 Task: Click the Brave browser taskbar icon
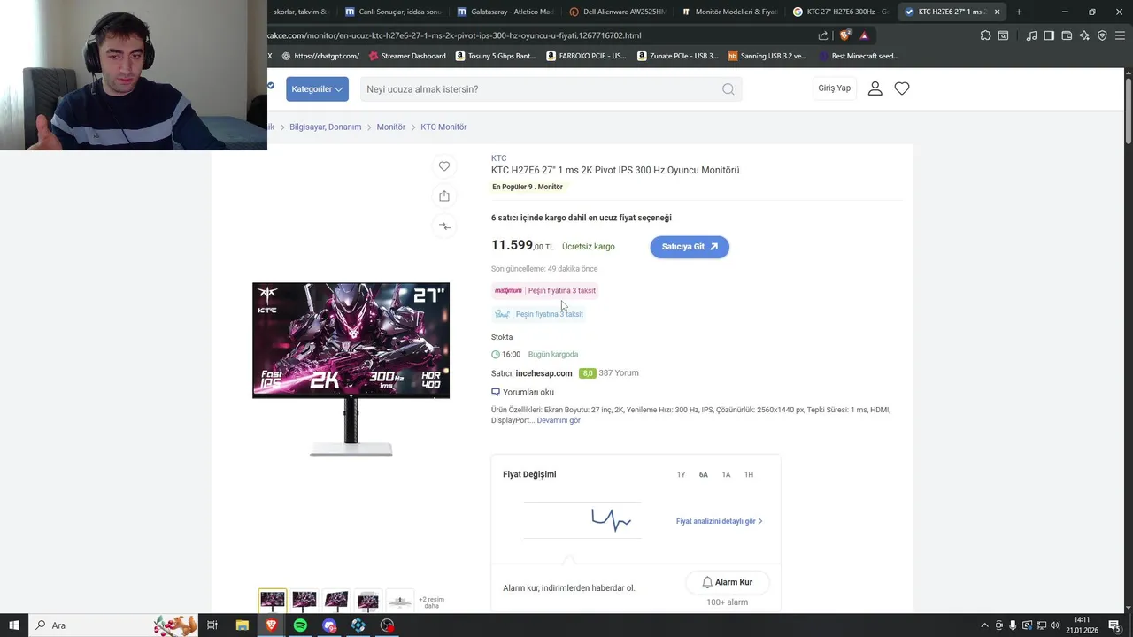tap(271, 625)
